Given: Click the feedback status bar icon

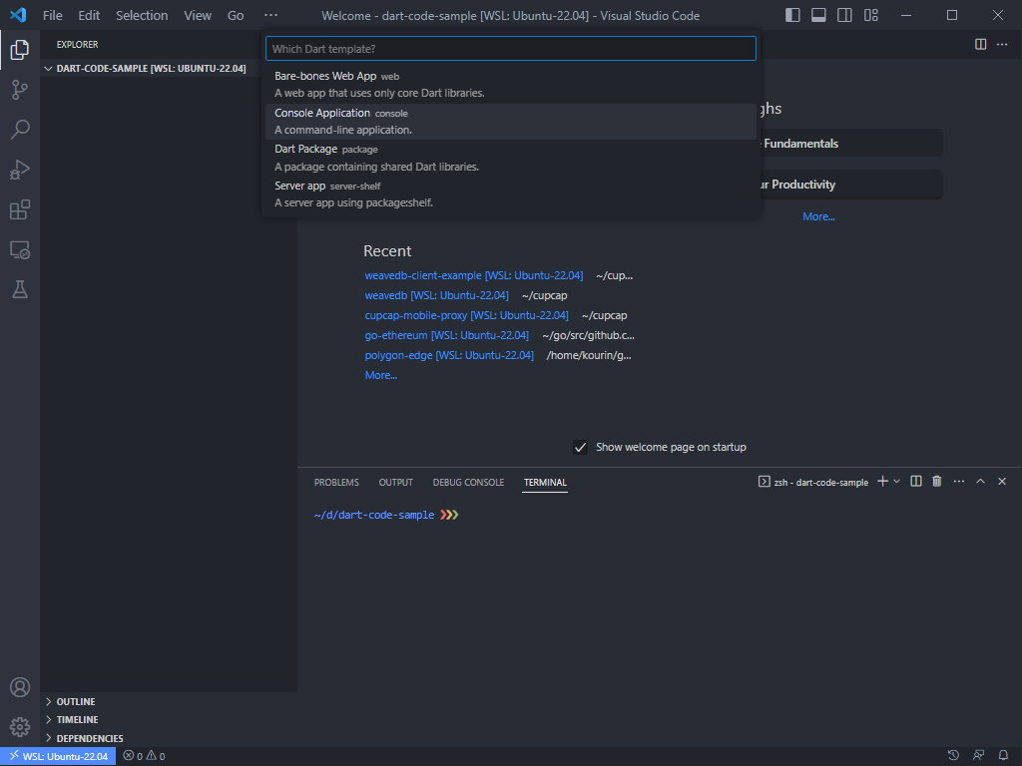Looking at the screenshot, I should click(x=978, y=756).
